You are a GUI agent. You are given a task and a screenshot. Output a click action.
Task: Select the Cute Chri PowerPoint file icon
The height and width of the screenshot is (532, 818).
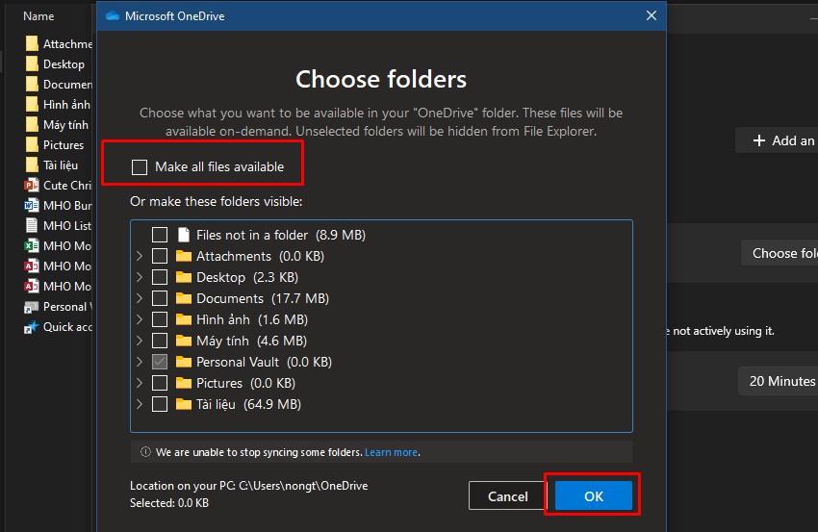click(32, 186)
